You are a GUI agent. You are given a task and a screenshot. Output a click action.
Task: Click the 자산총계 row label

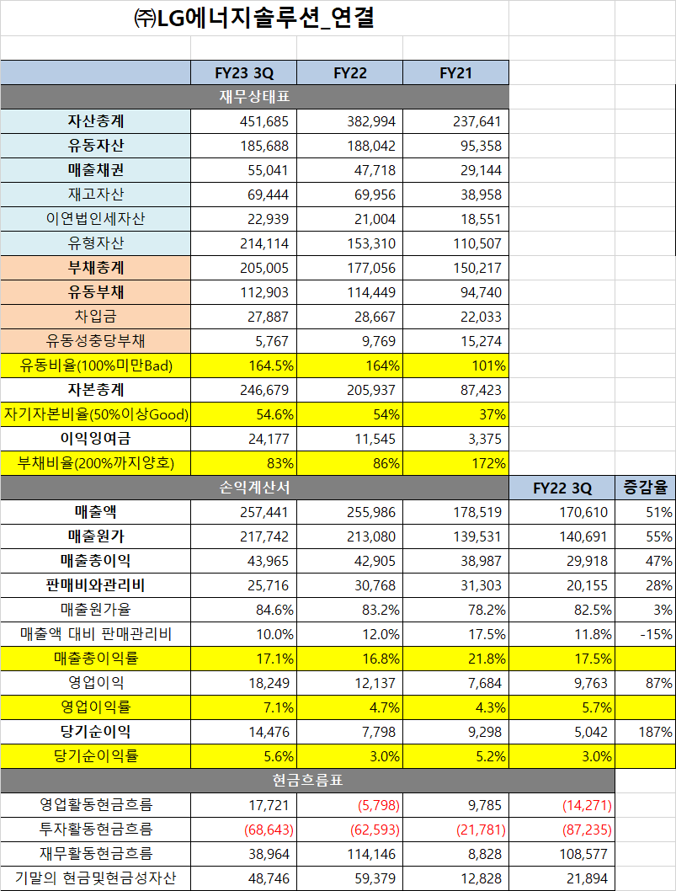point(95,121)
